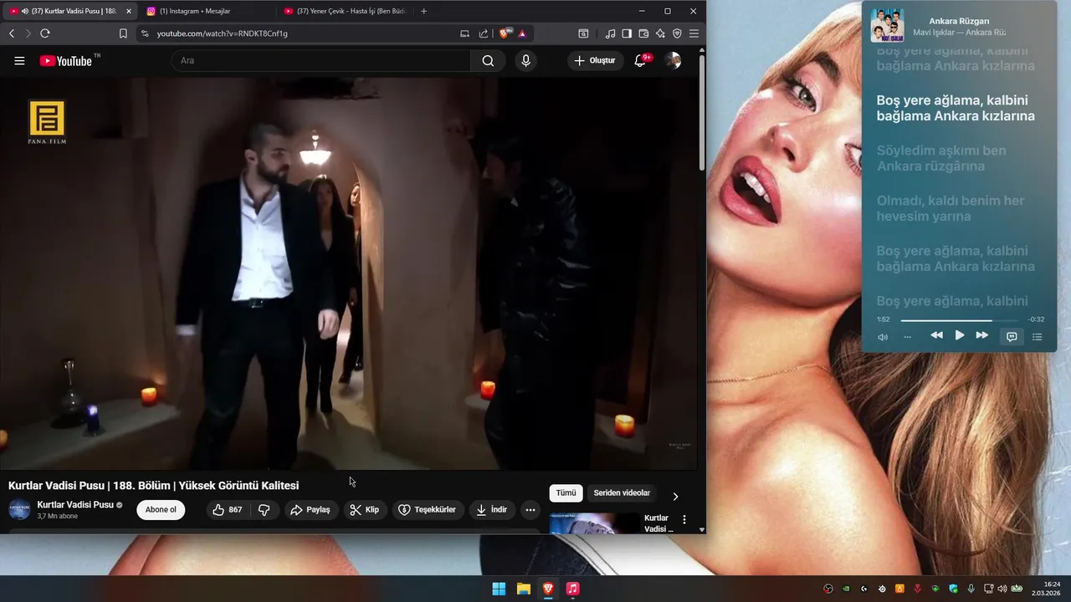Select the Tümü filter chip
This screenshot has height=602, width=1071.
[x=566, y=493]
